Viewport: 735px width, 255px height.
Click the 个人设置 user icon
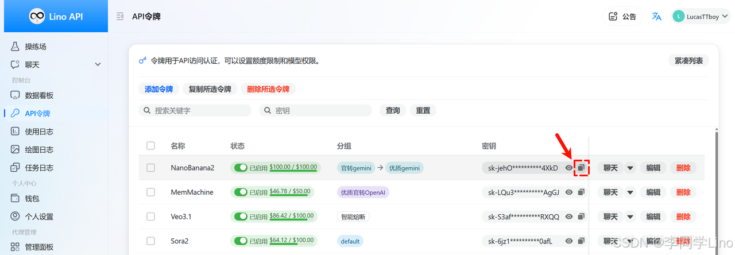coord(16,217)
